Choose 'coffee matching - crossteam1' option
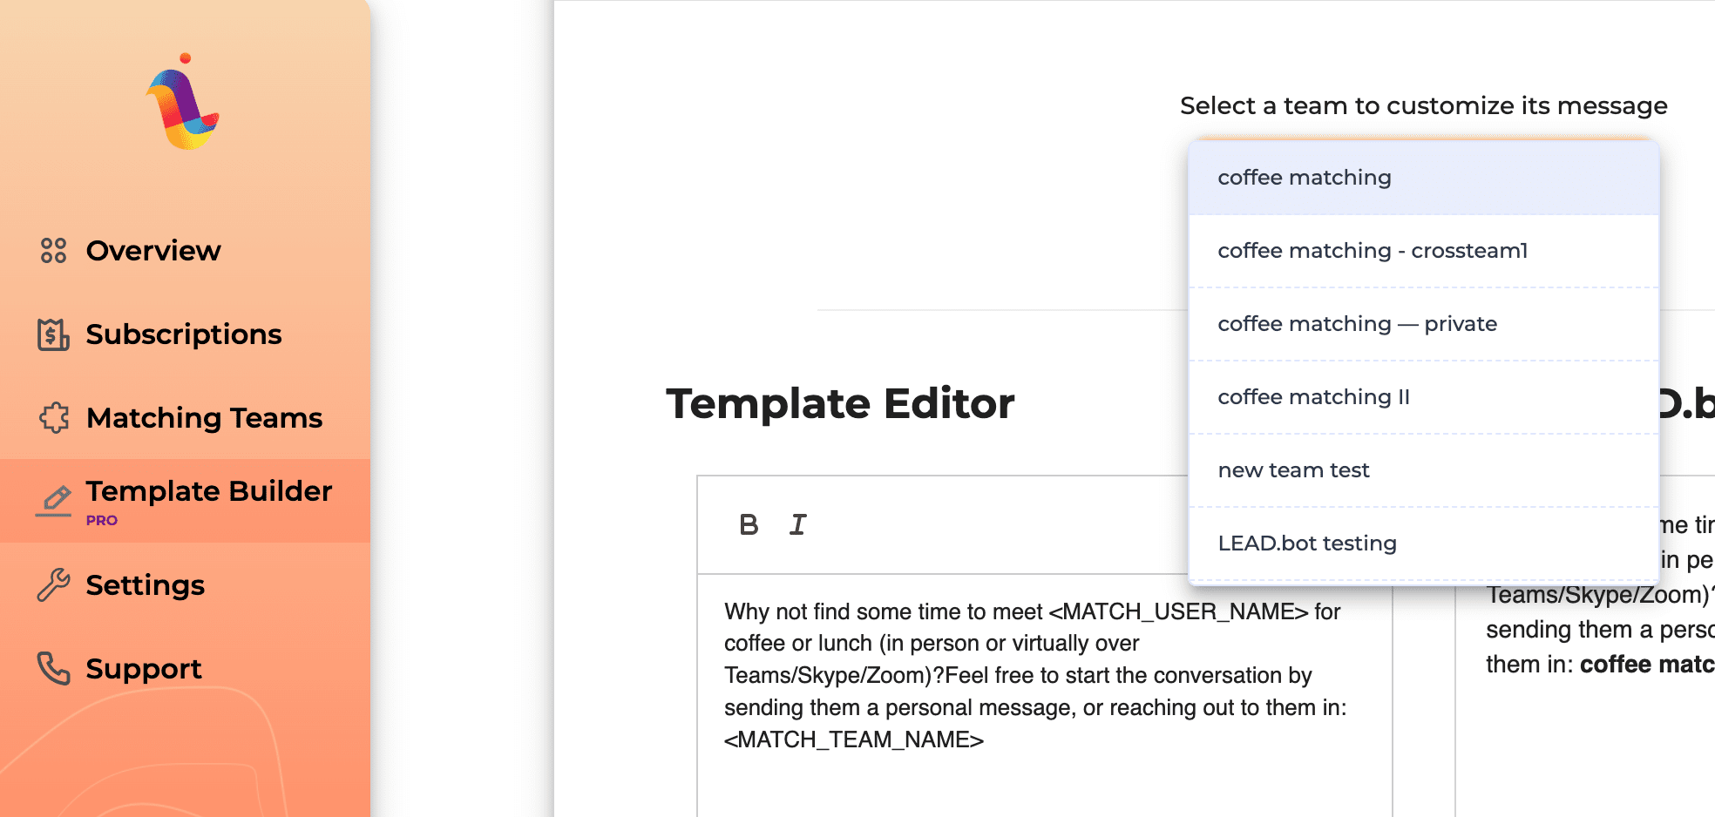The width and height of the screenshot is (1715, 817). pos(1372,251)
